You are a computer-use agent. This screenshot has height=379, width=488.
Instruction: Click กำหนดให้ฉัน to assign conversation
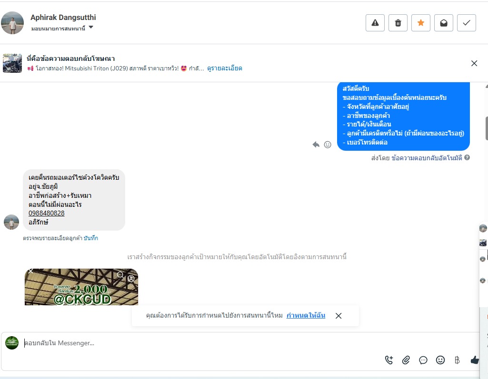tap(306, 316)
